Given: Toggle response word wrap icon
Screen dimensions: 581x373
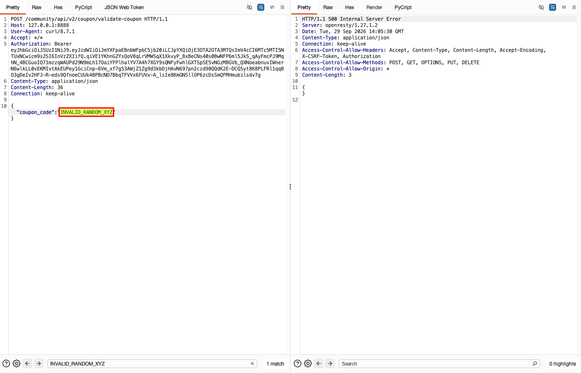Looking at the screenshot, I should (x=552, y=7).
